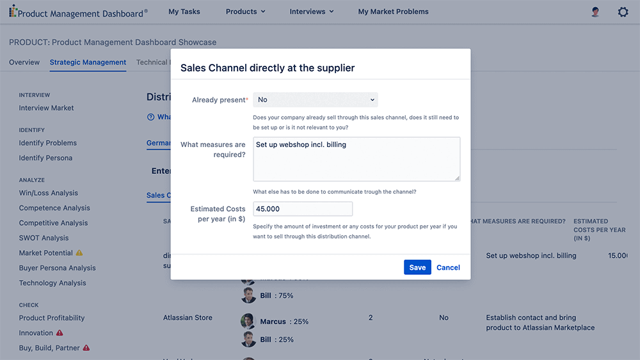Select the Strategic Management tab
The width and height of the screenshot is (640, 360).
click(88, 62)
